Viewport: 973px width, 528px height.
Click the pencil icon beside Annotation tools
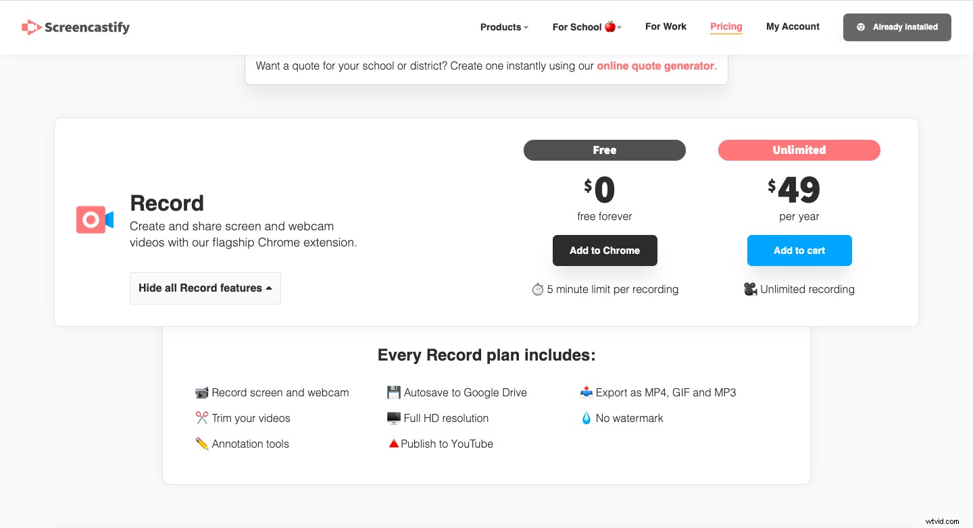click(x=202, y=443)
